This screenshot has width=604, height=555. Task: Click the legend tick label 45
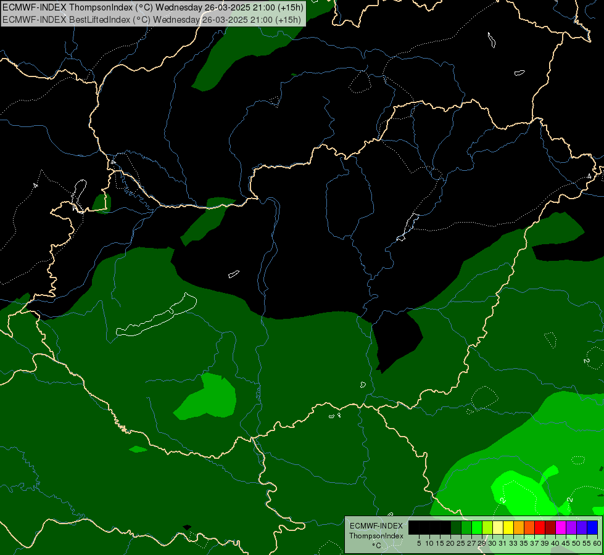(566, 543)
